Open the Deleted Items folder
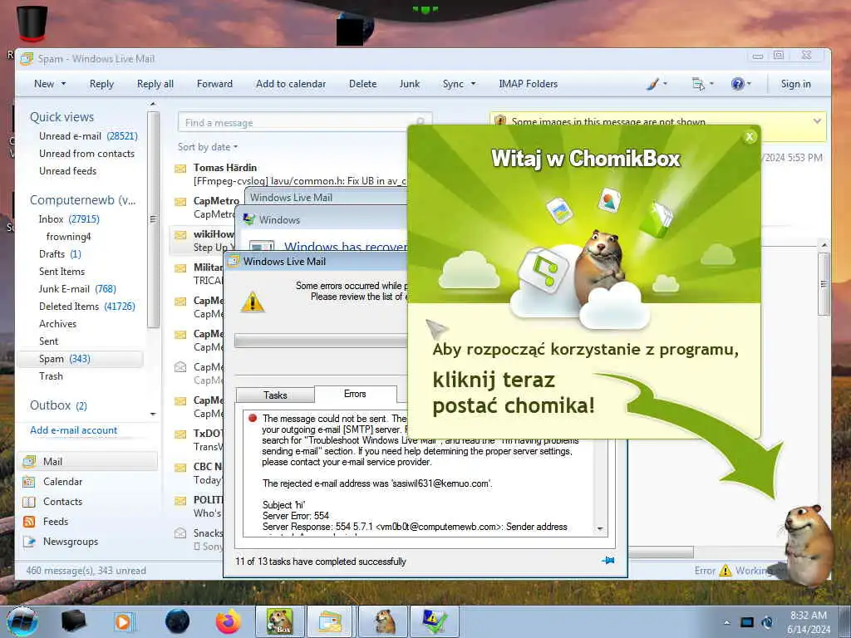 (86, 307)
